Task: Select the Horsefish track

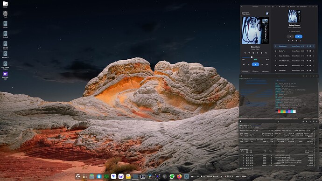Action: tap(294, 70)
